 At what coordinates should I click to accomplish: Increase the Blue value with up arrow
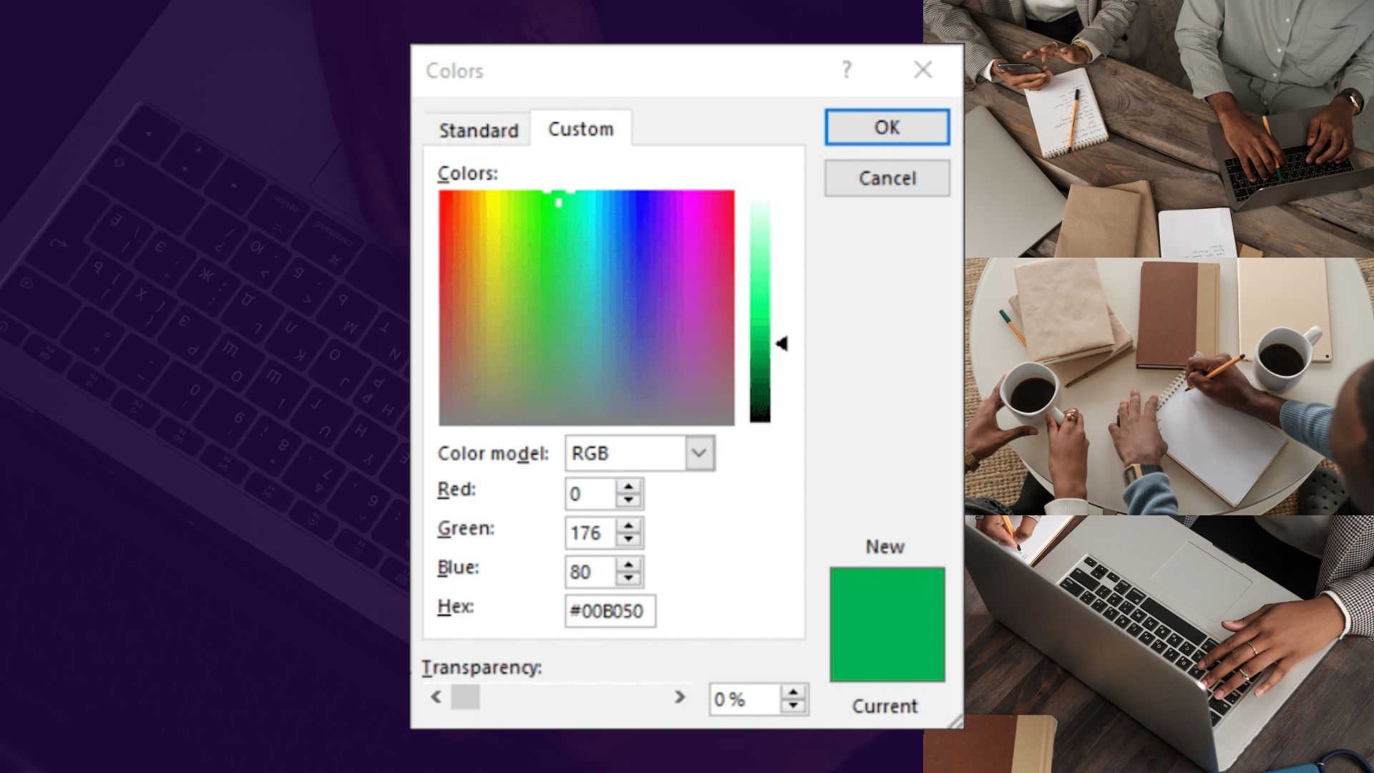[628, 565]
